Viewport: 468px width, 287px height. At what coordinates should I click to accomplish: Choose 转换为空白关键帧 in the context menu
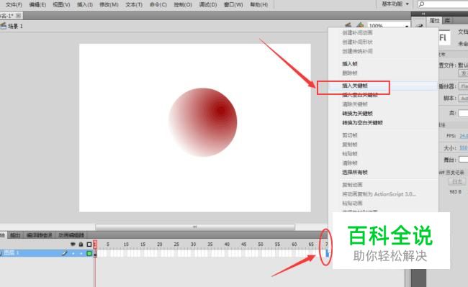(362, 123)
